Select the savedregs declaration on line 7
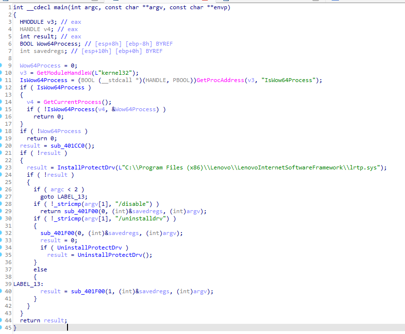 pyautogui.click(x=43, y=51)
